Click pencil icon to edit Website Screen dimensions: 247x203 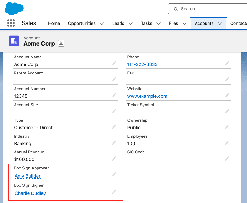[x=227, y=95]
